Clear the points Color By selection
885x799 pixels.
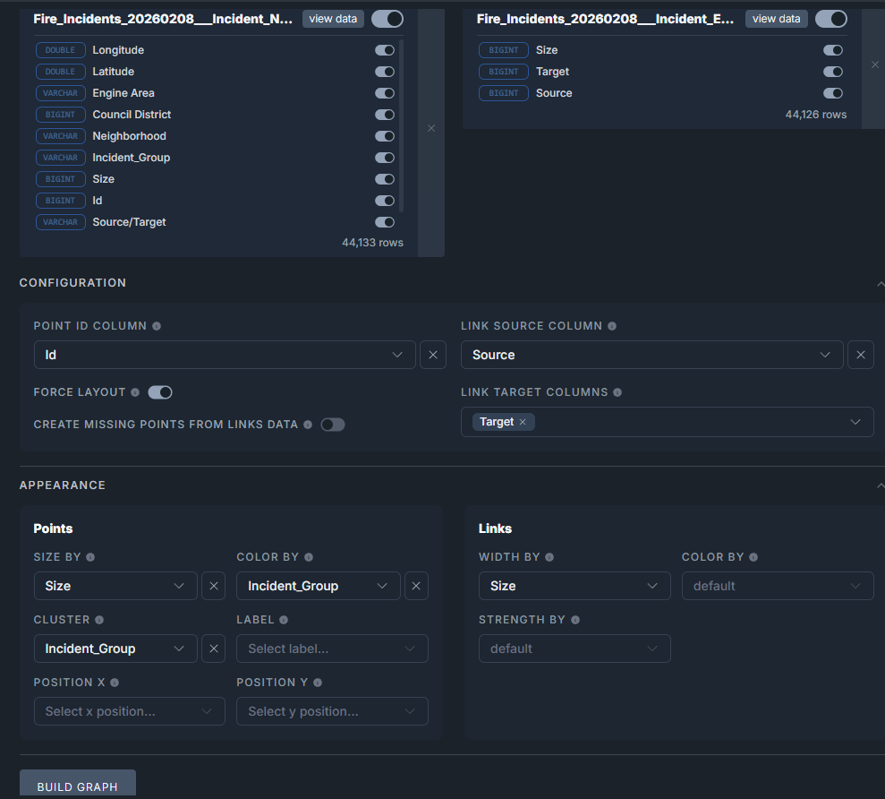(416, 586)
